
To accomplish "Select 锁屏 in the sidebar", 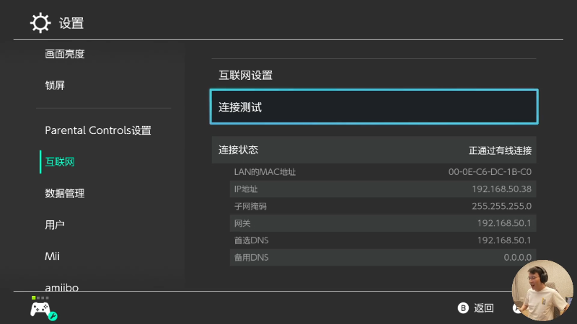I will pos(55,86).
